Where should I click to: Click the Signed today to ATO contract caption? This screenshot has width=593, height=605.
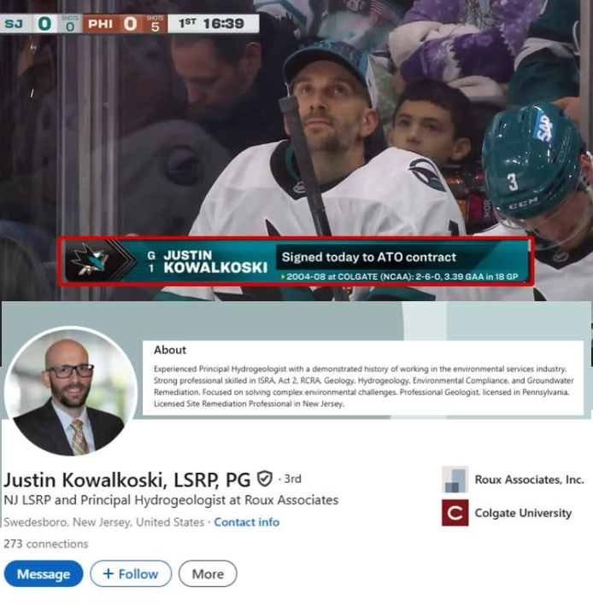[369, 257]
